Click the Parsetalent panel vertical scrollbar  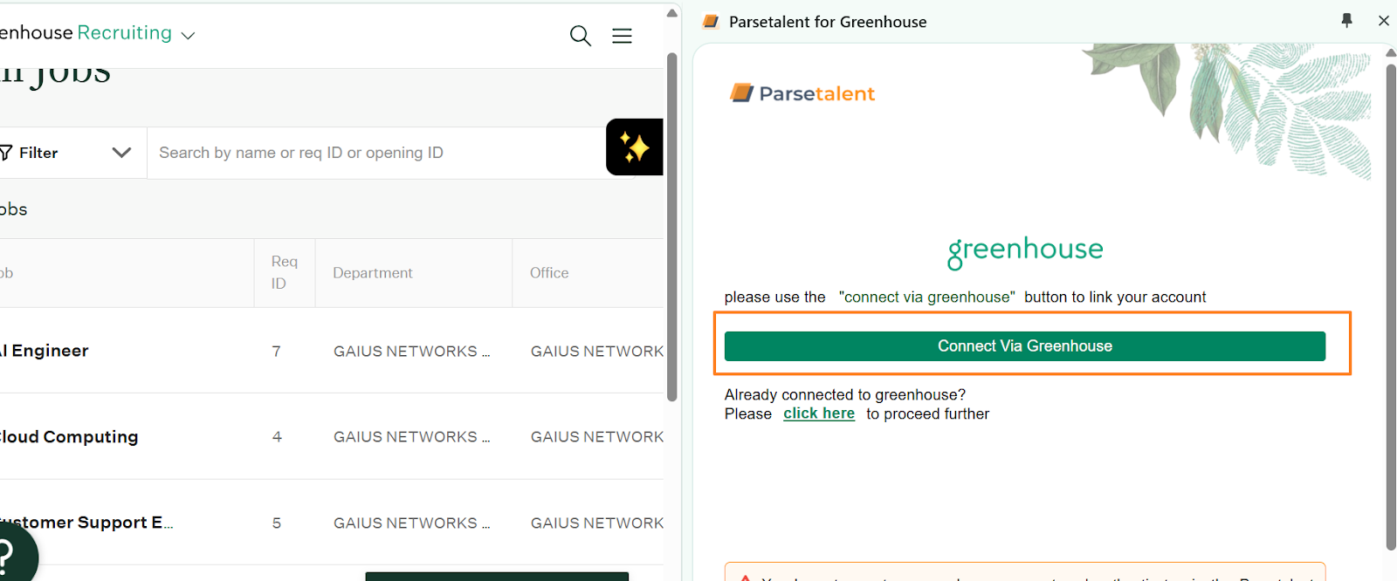(x=1391, y=305)
